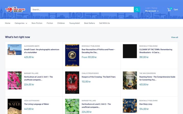183x114 pixels.
Task: Click The Great British Book Shop logo
Action: point(15,9)
